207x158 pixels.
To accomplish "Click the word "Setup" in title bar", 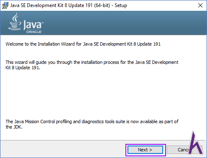I will coord(121,5).
